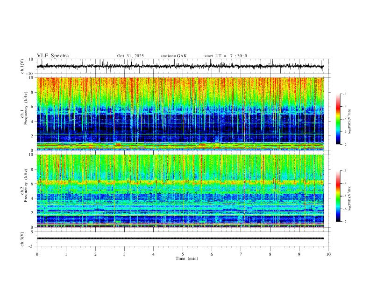The width and height of the screenshot is (370, 285).
Task: Click the upper color bar "-3" label
Action: click(x=345, y=94)
